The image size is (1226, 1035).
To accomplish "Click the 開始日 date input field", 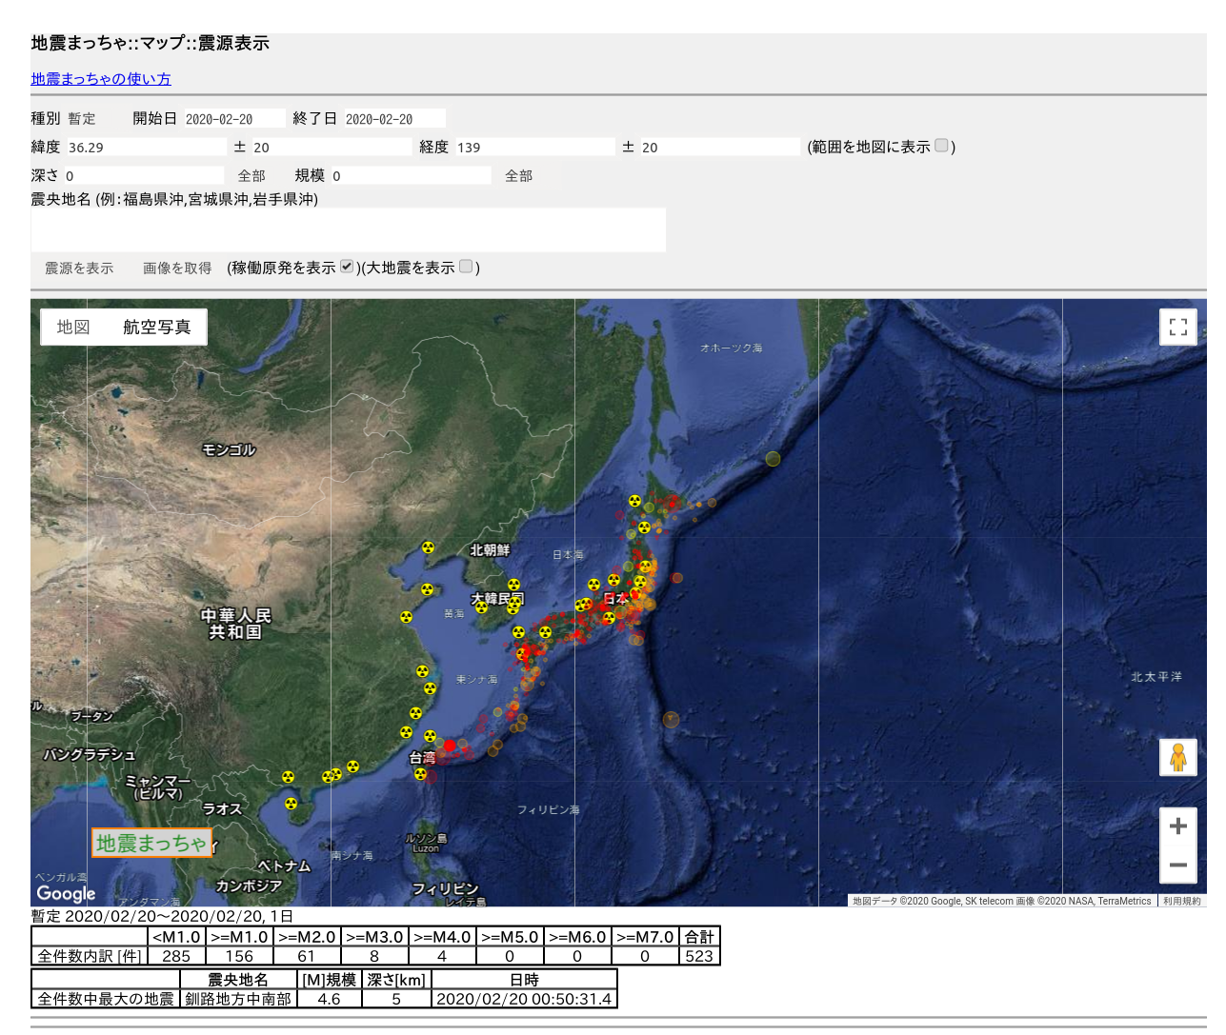I will click(x=233, y=119).
